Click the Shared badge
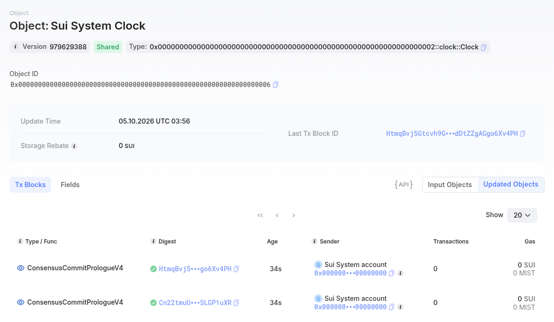Screen dimensions: 554x322 point(108,47)
